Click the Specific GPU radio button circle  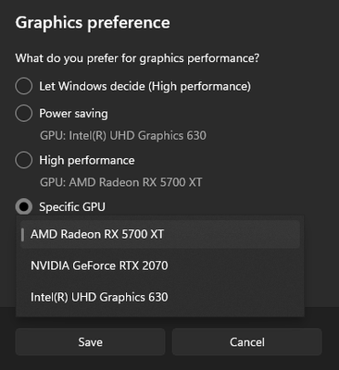(24, 207)
